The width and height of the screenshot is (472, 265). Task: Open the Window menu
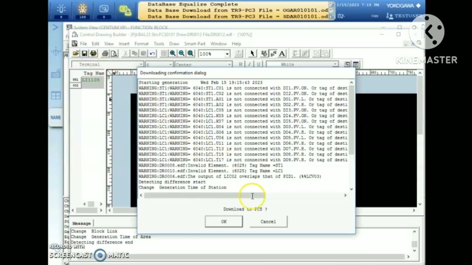tap(219, 44)
